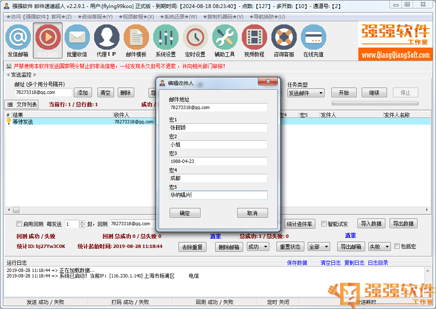Open the 日志目录 link
Screen dimensions: 436x309
click(x=378, y=263)
